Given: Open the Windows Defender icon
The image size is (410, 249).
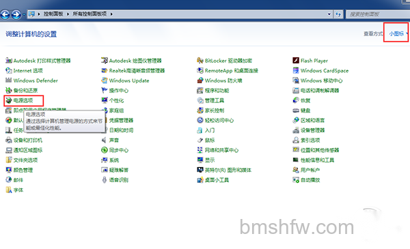Looking at the screenshot, I should (9, 80).
